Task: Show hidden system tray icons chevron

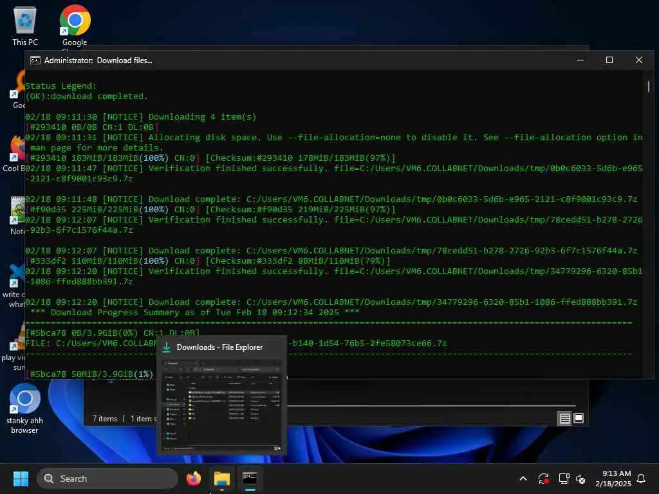Action: [x=523, y=479]
